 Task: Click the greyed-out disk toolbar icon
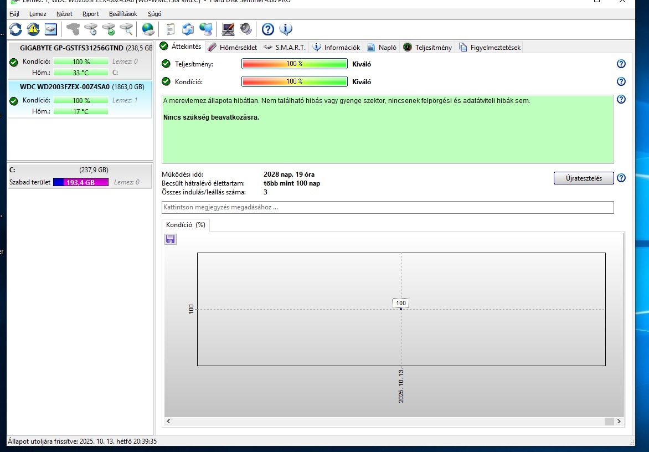pos(73,29)
